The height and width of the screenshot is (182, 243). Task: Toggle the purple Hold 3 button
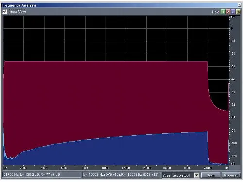[x=233, y=12]
